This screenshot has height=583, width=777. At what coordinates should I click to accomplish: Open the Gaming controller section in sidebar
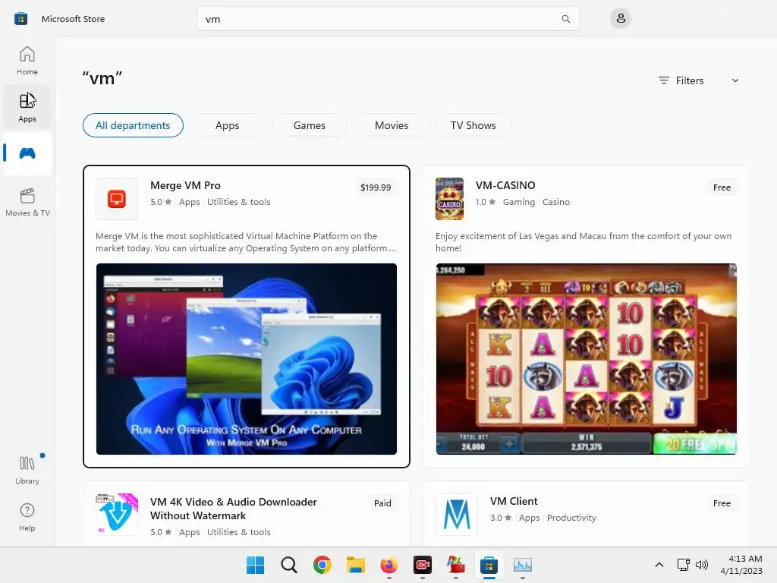coord(27,153)
